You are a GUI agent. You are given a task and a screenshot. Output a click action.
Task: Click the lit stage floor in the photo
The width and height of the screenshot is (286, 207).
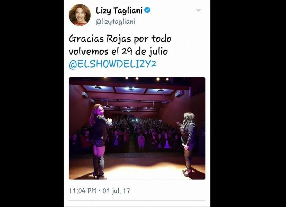[x=137, y=167]
